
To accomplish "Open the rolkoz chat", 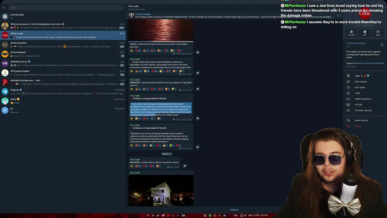I will [63, 101].
